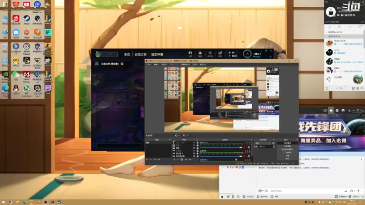Open the QQ penguin desktop shortcut
The width and height of the screenshot is (365, 205).
[16, 88]
